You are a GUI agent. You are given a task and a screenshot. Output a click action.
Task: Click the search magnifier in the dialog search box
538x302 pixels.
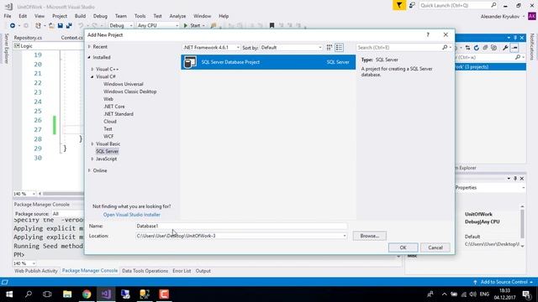tap(445, 48)
